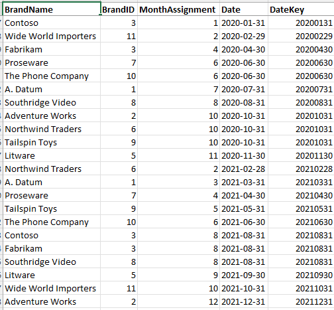Select the DateKey header cell
Image resolution: width=334 pixels, height=310 pixels.
click(301, 9)
